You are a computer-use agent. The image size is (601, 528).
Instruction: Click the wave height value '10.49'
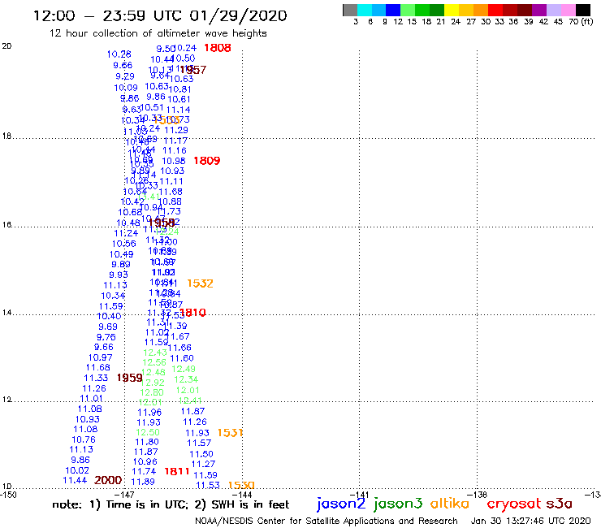coord(122,254)
